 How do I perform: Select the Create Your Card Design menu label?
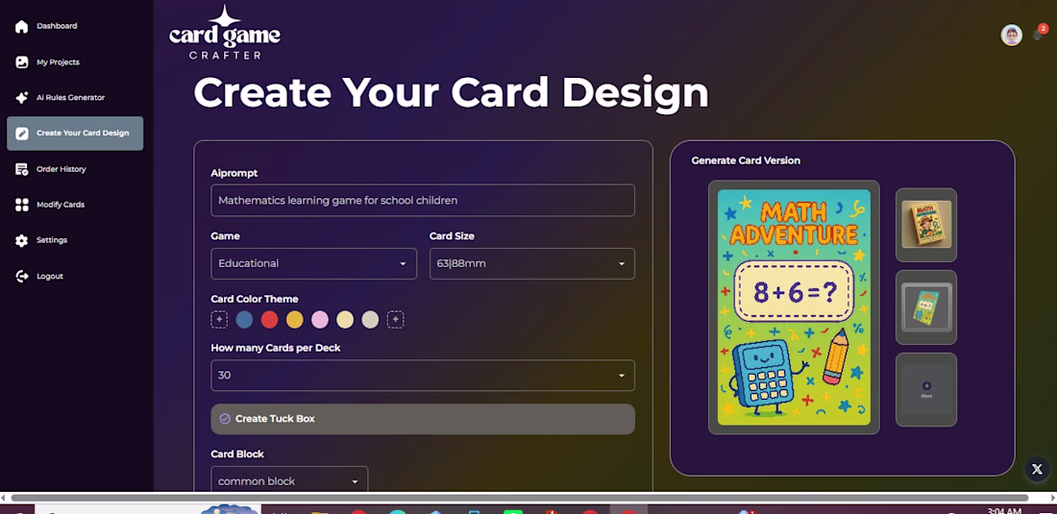[x=83, y=134]
